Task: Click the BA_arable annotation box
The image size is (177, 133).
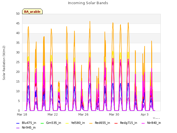Action: tap(32, 11)
